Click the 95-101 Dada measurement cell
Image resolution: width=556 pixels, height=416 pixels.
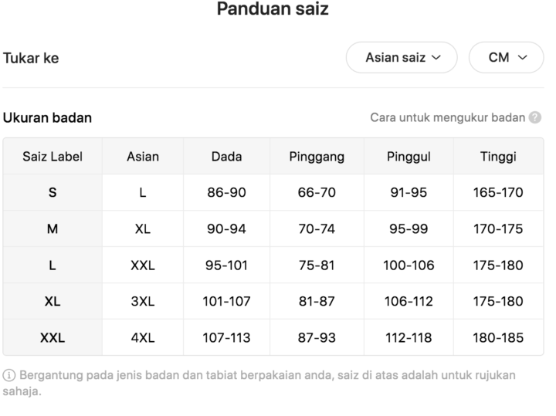(226, 265)
